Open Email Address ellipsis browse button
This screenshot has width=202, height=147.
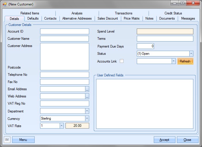(87, 89)
